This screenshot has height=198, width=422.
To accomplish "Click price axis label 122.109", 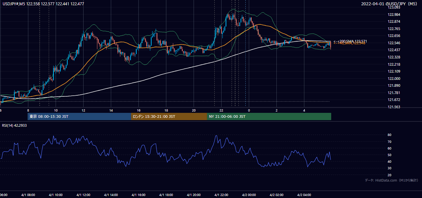I will point(394,71).
